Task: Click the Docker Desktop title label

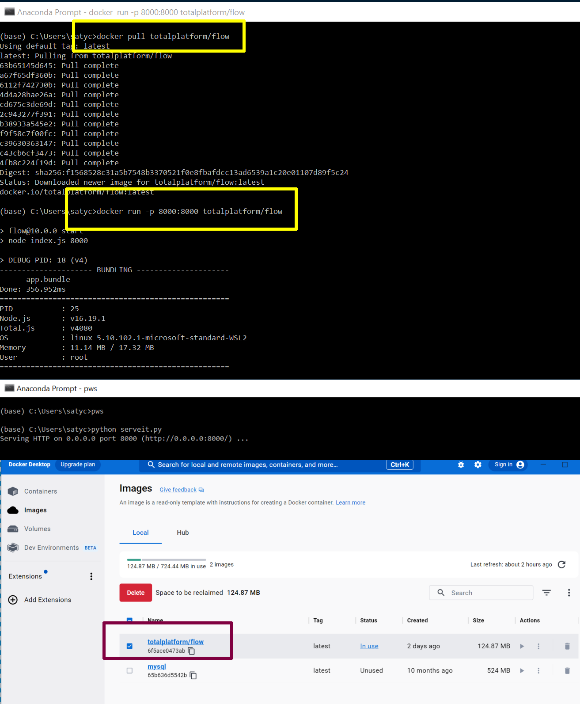Action: (x=30, y=464)
